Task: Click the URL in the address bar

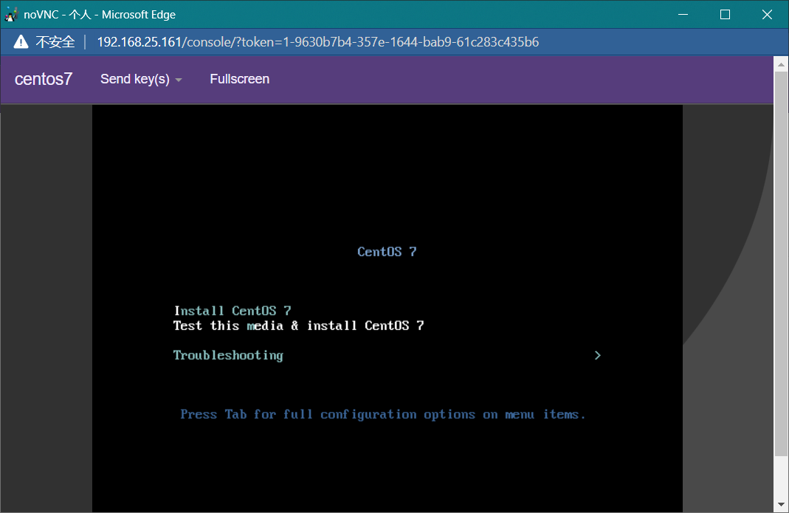Action: pos(317,42)
